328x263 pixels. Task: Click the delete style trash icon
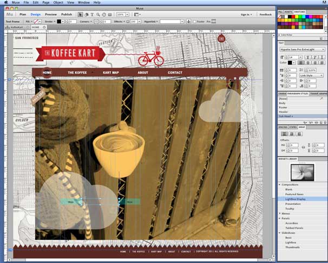325,123
